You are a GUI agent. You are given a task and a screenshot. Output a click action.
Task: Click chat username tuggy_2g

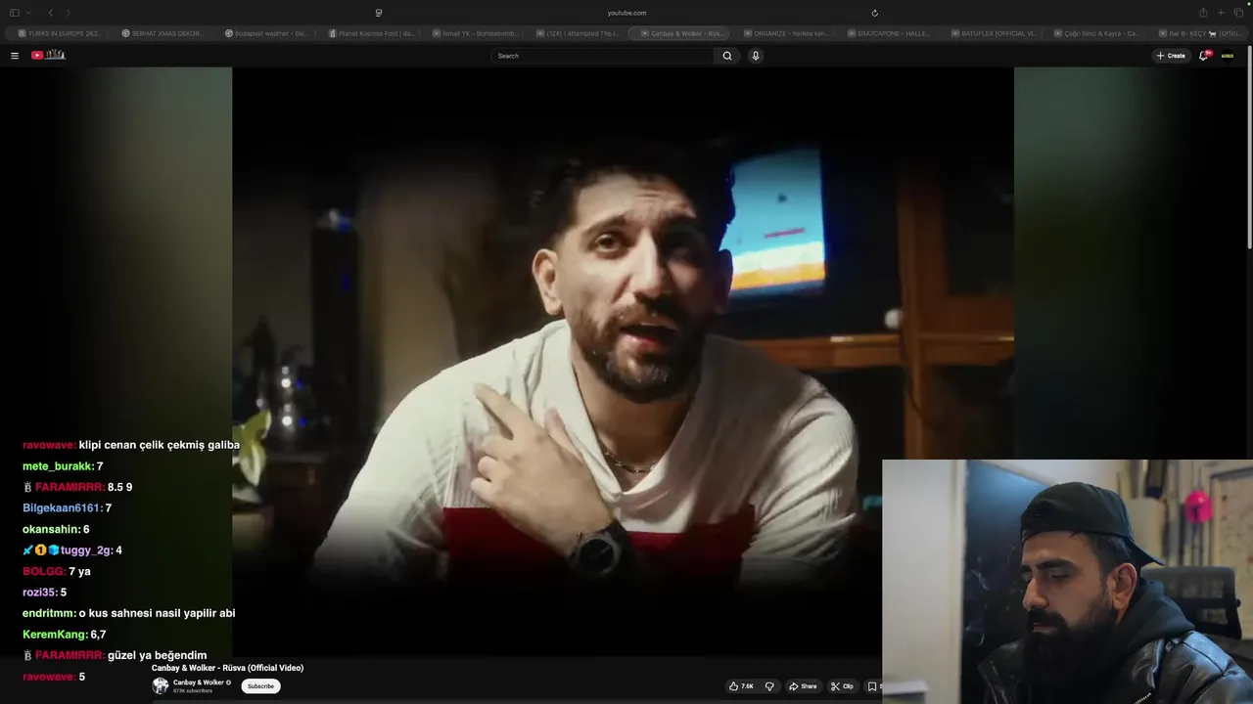pos(86,550)
